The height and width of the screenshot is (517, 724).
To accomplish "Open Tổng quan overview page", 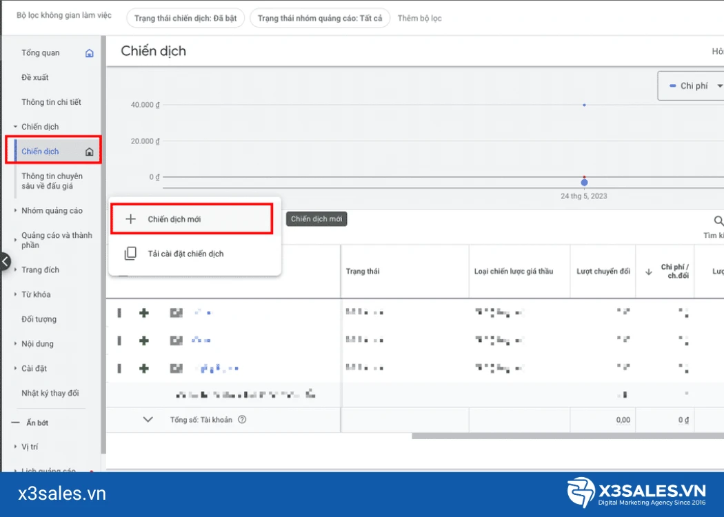I will (x=41, y=52).
